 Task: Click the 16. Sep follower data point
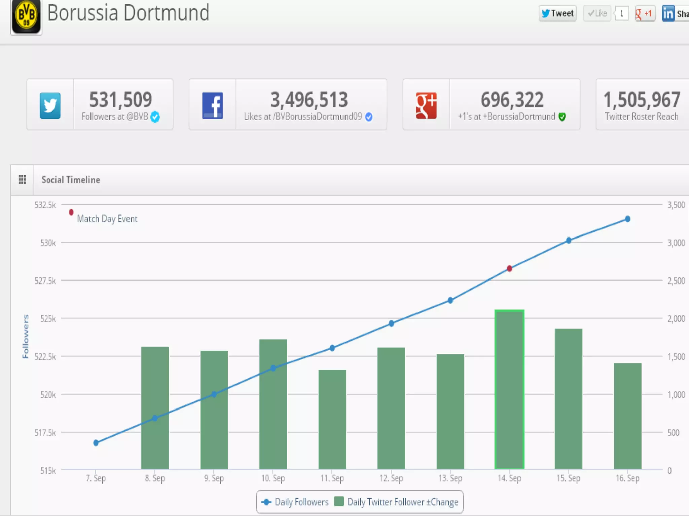point(628,219)
